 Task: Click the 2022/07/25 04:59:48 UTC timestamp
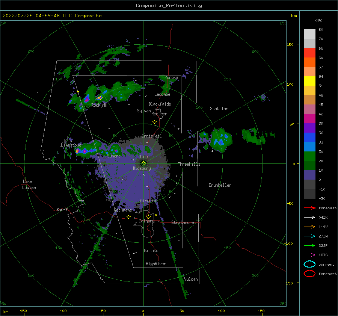coord(37,16)
